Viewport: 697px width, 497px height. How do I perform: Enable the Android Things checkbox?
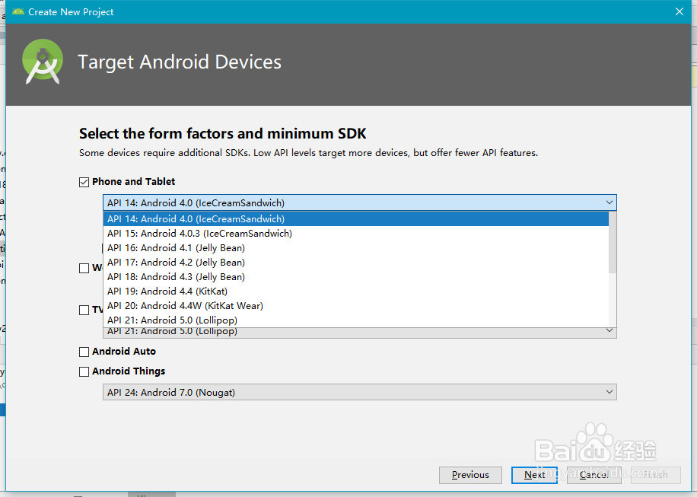click(84, 371)
